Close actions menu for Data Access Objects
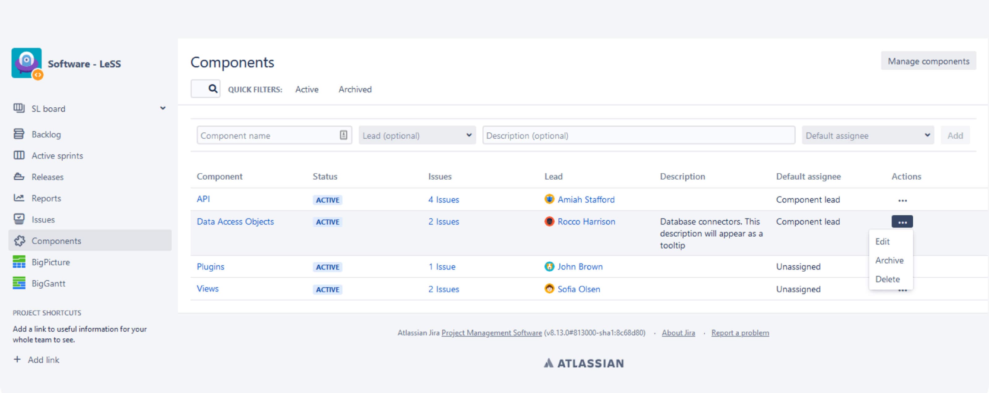The image size is (989, 393). tap(902, 221)
